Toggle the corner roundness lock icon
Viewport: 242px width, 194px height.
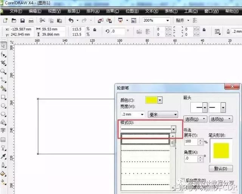coord(204,30)
